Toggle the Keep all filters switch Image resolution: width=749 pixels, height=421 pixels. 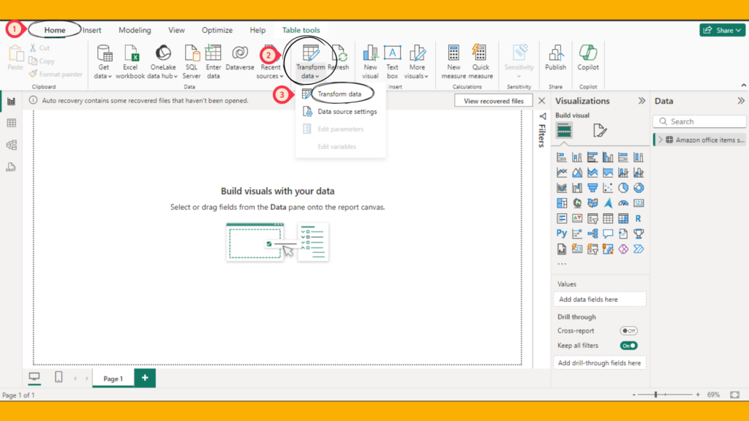(628, 346)
